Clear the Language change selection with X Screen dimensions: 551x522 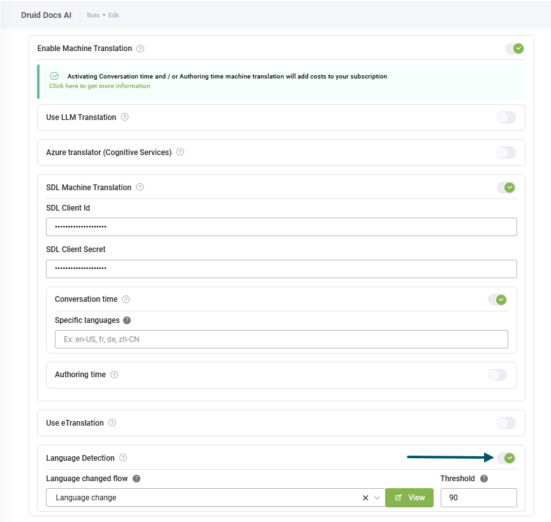click(365, 498)
